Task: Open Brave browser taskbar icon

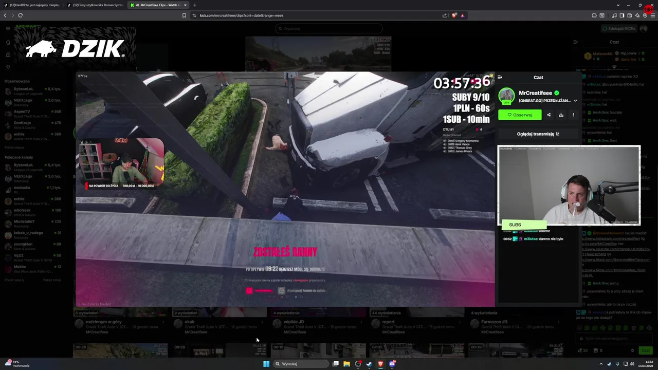Action: pyautogui.click(x=380, y=364)
